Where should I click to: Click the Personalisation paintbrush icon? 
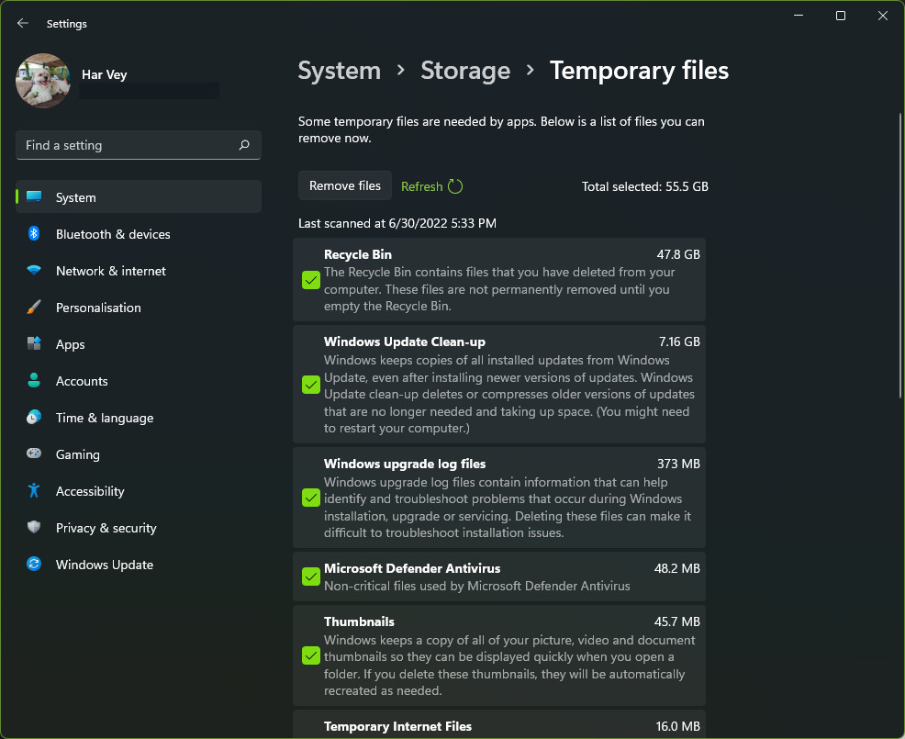coord(34,307)
